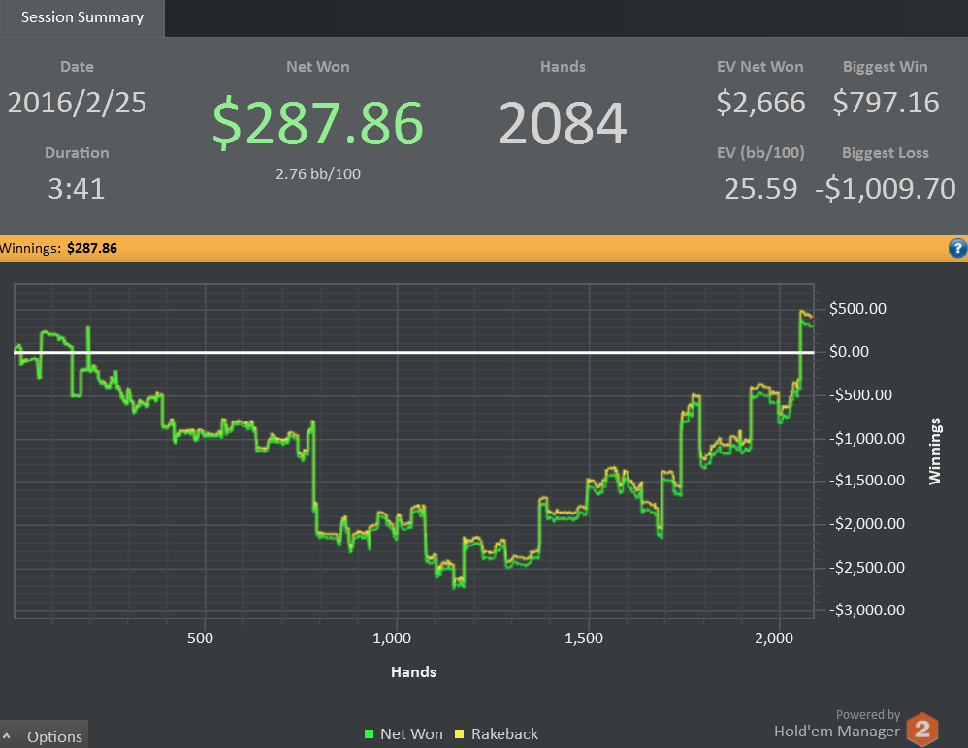Screen dimensions: 968x748
Task: Click the vertical Winnings axis title
Action: pos(935,451)
